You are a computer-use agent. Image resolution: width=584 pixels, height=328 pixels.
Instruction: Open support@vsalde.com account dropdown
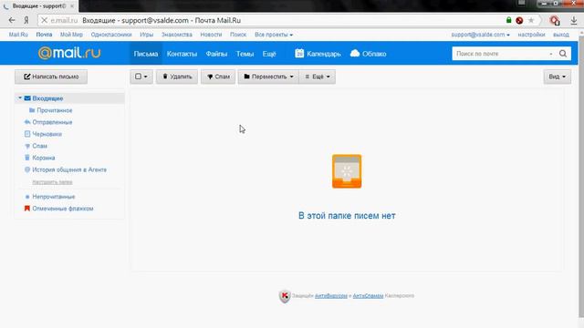tap(480, 35)
